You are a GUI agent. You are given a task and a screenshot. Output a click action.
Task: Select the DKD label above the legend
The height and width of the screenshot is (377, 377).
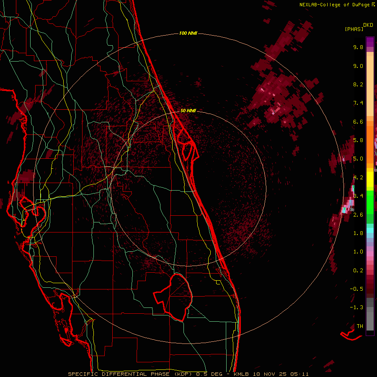click(368, 25)
